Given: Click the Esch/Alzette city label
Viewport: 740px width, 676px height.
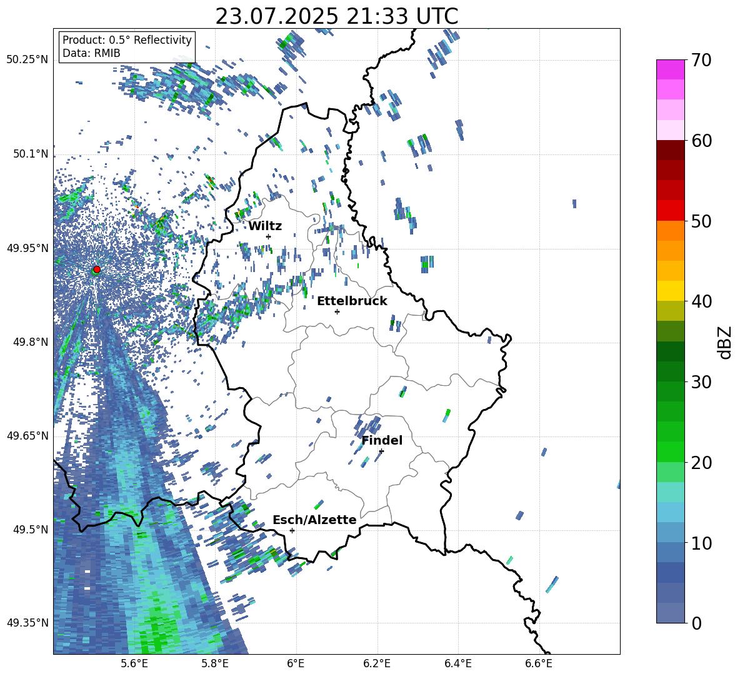Looking at the screenshot, I should pos(314,520).
